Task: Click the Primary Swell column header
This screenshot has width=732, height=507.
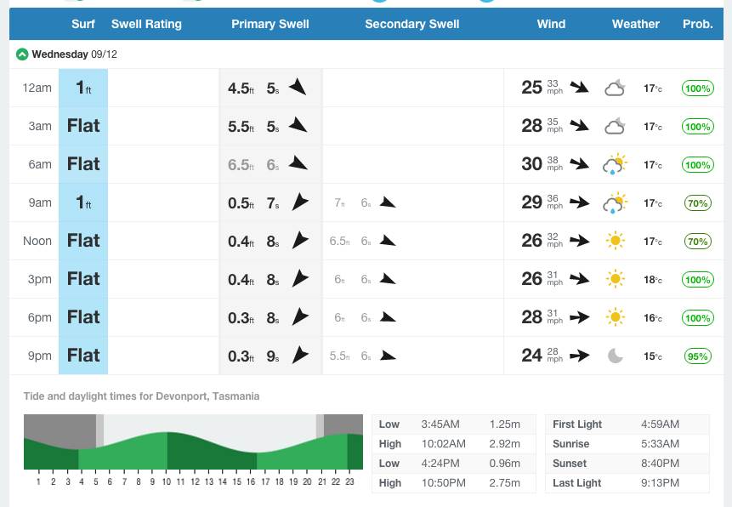Action: coord(270,24)
